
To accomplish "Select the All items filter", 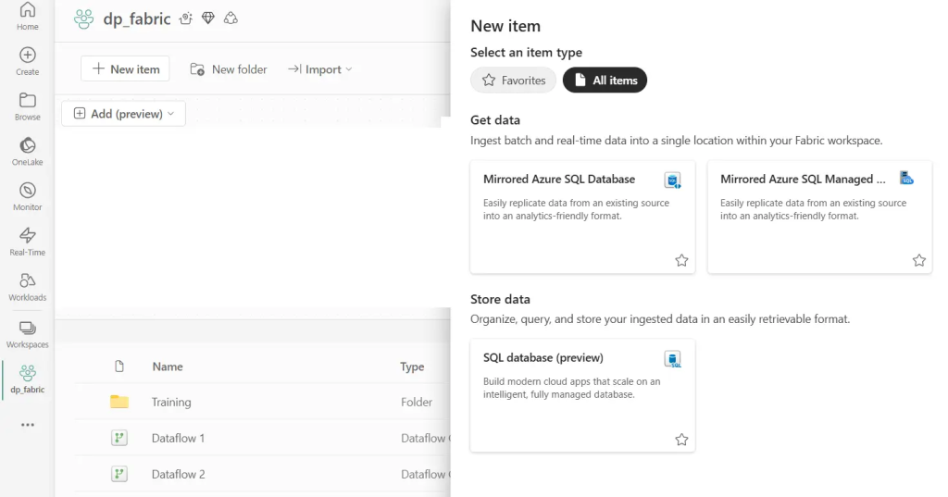I will [x=605, y=80].
